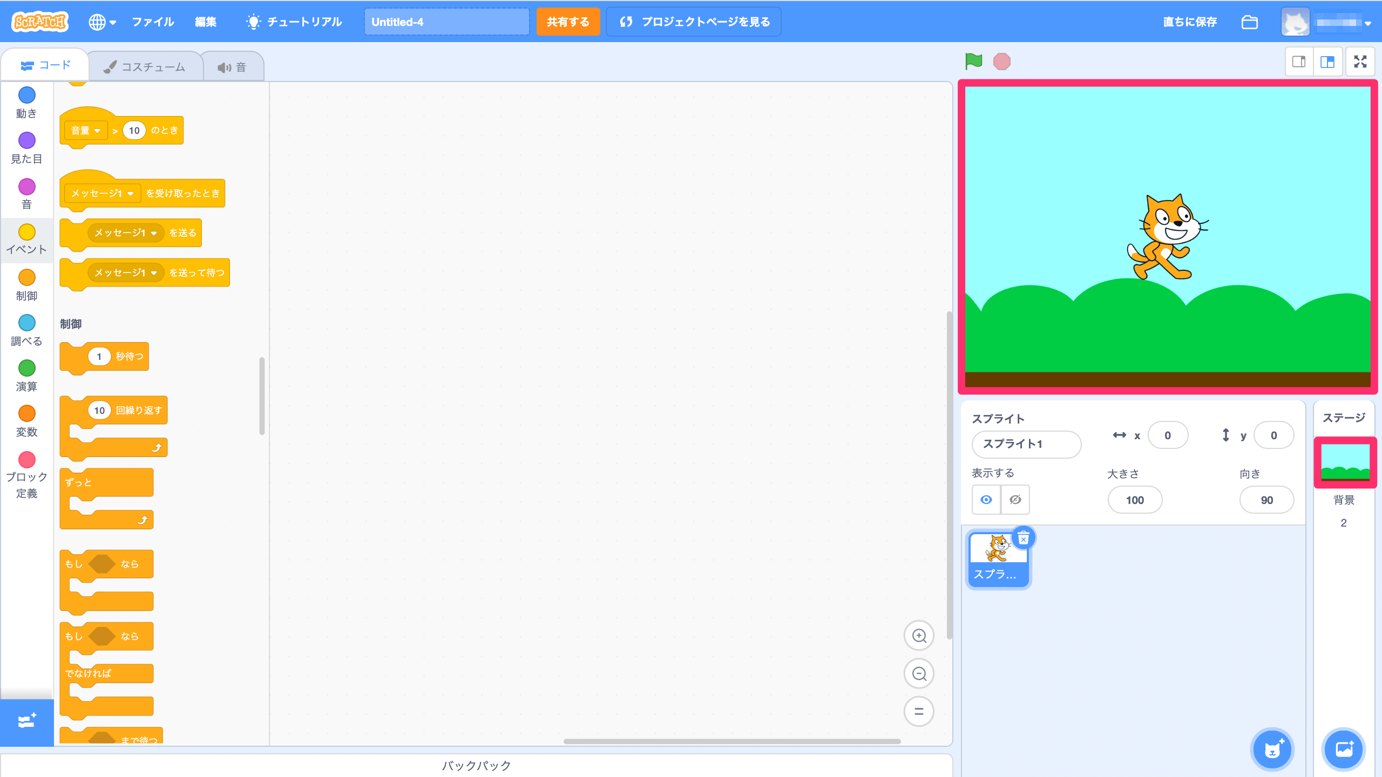The height and width of the screenshot is (777, 1382).
Task: Click the もし なら if block
Action: 107,582
